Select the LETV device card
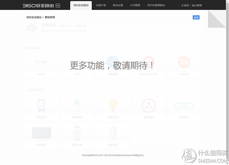 [77, 65]
